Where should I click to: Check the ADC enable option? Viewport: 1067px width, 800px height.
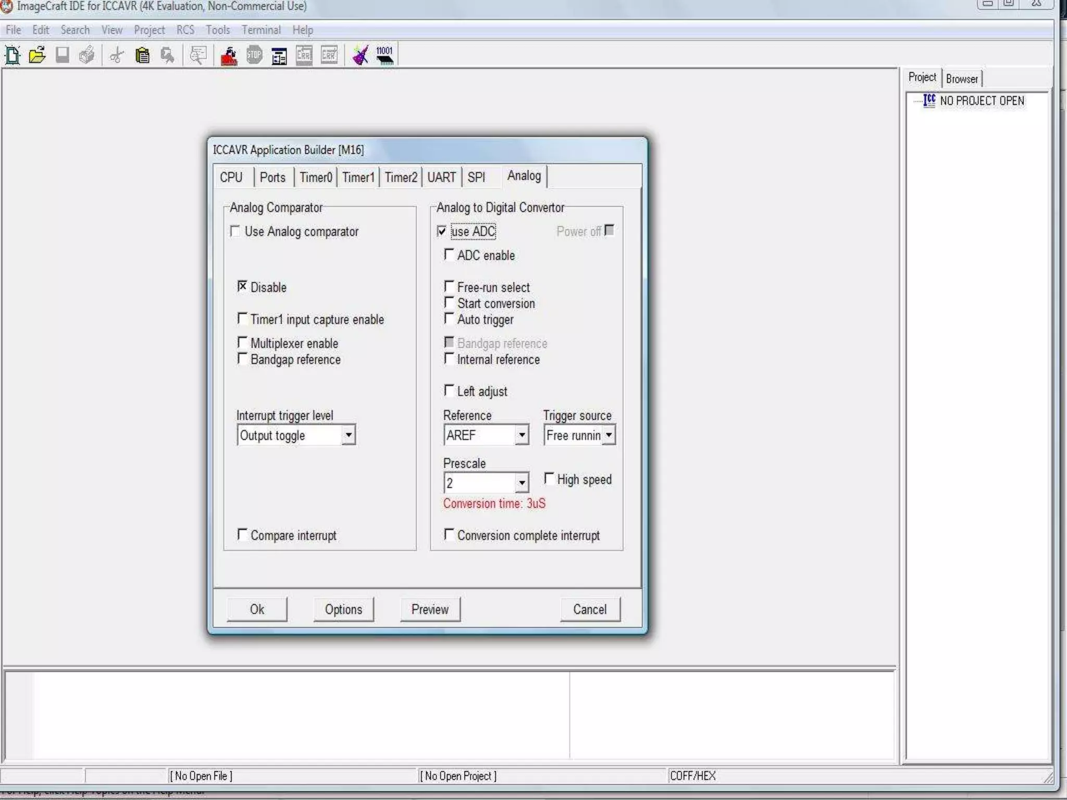[x=449, y=254]
